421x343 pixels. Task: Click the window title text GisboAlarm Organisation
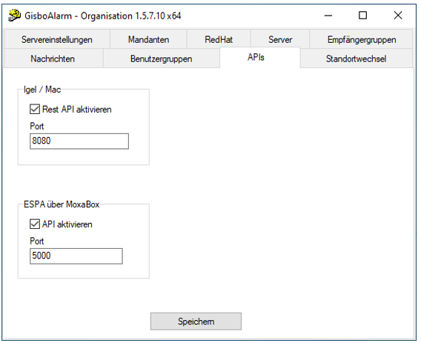(x=103, y=16)
